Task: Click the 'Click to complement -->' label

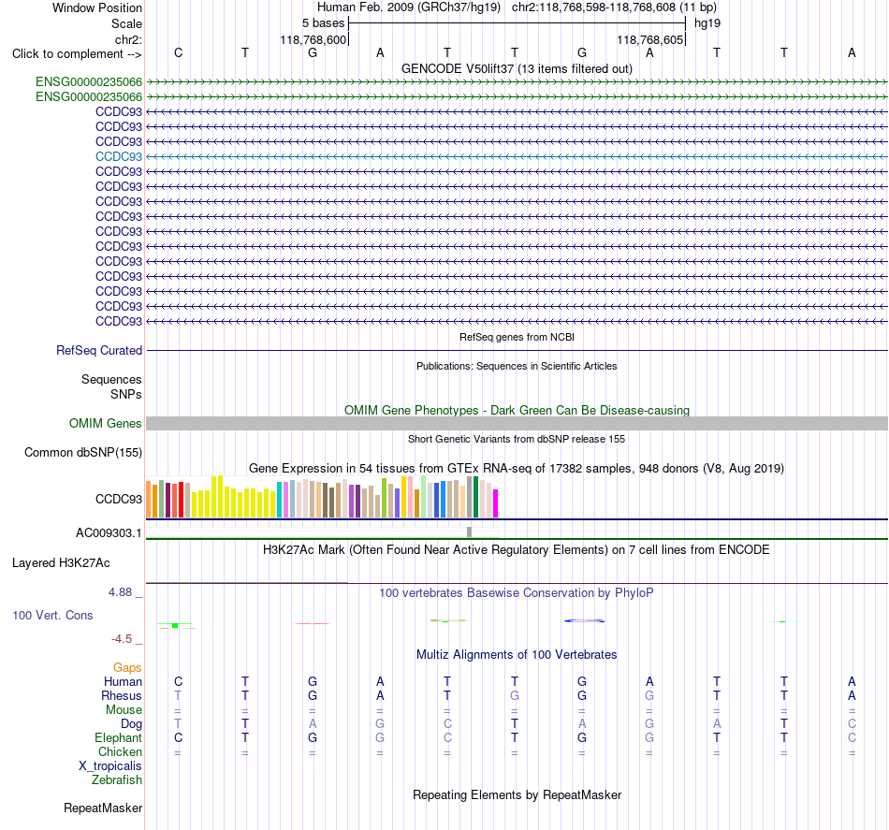Action: [77, 54]
